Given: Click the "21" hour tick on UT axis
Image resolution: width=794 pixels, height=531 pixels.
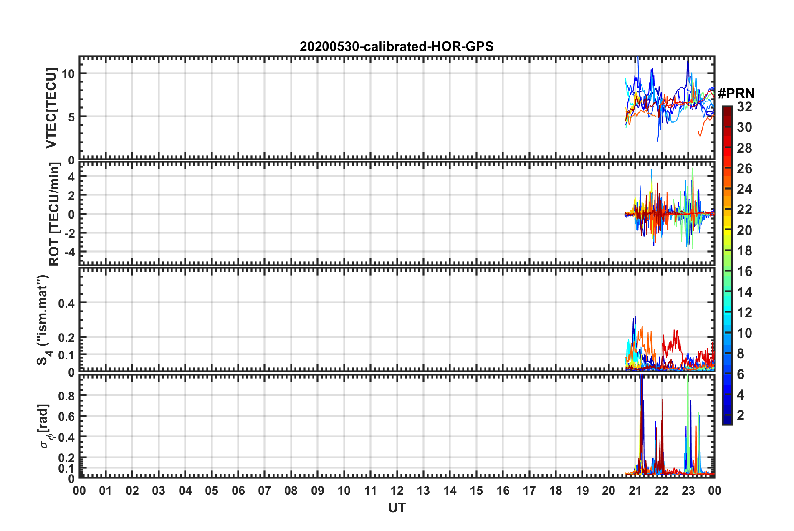Looking at the screenshot, I should click(635, 491).
